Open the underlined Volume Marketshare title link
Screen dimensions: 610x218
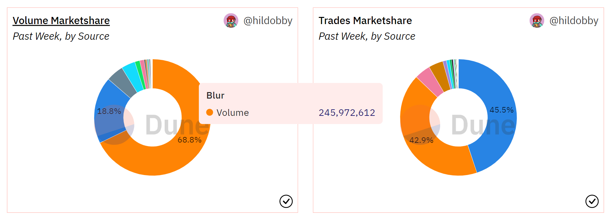(61, 21)
